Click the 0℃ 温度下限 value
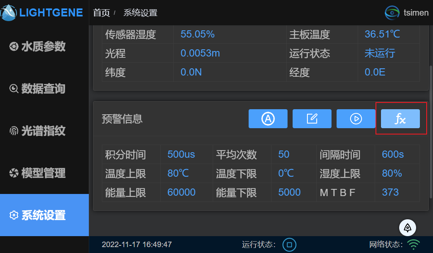 286,173
